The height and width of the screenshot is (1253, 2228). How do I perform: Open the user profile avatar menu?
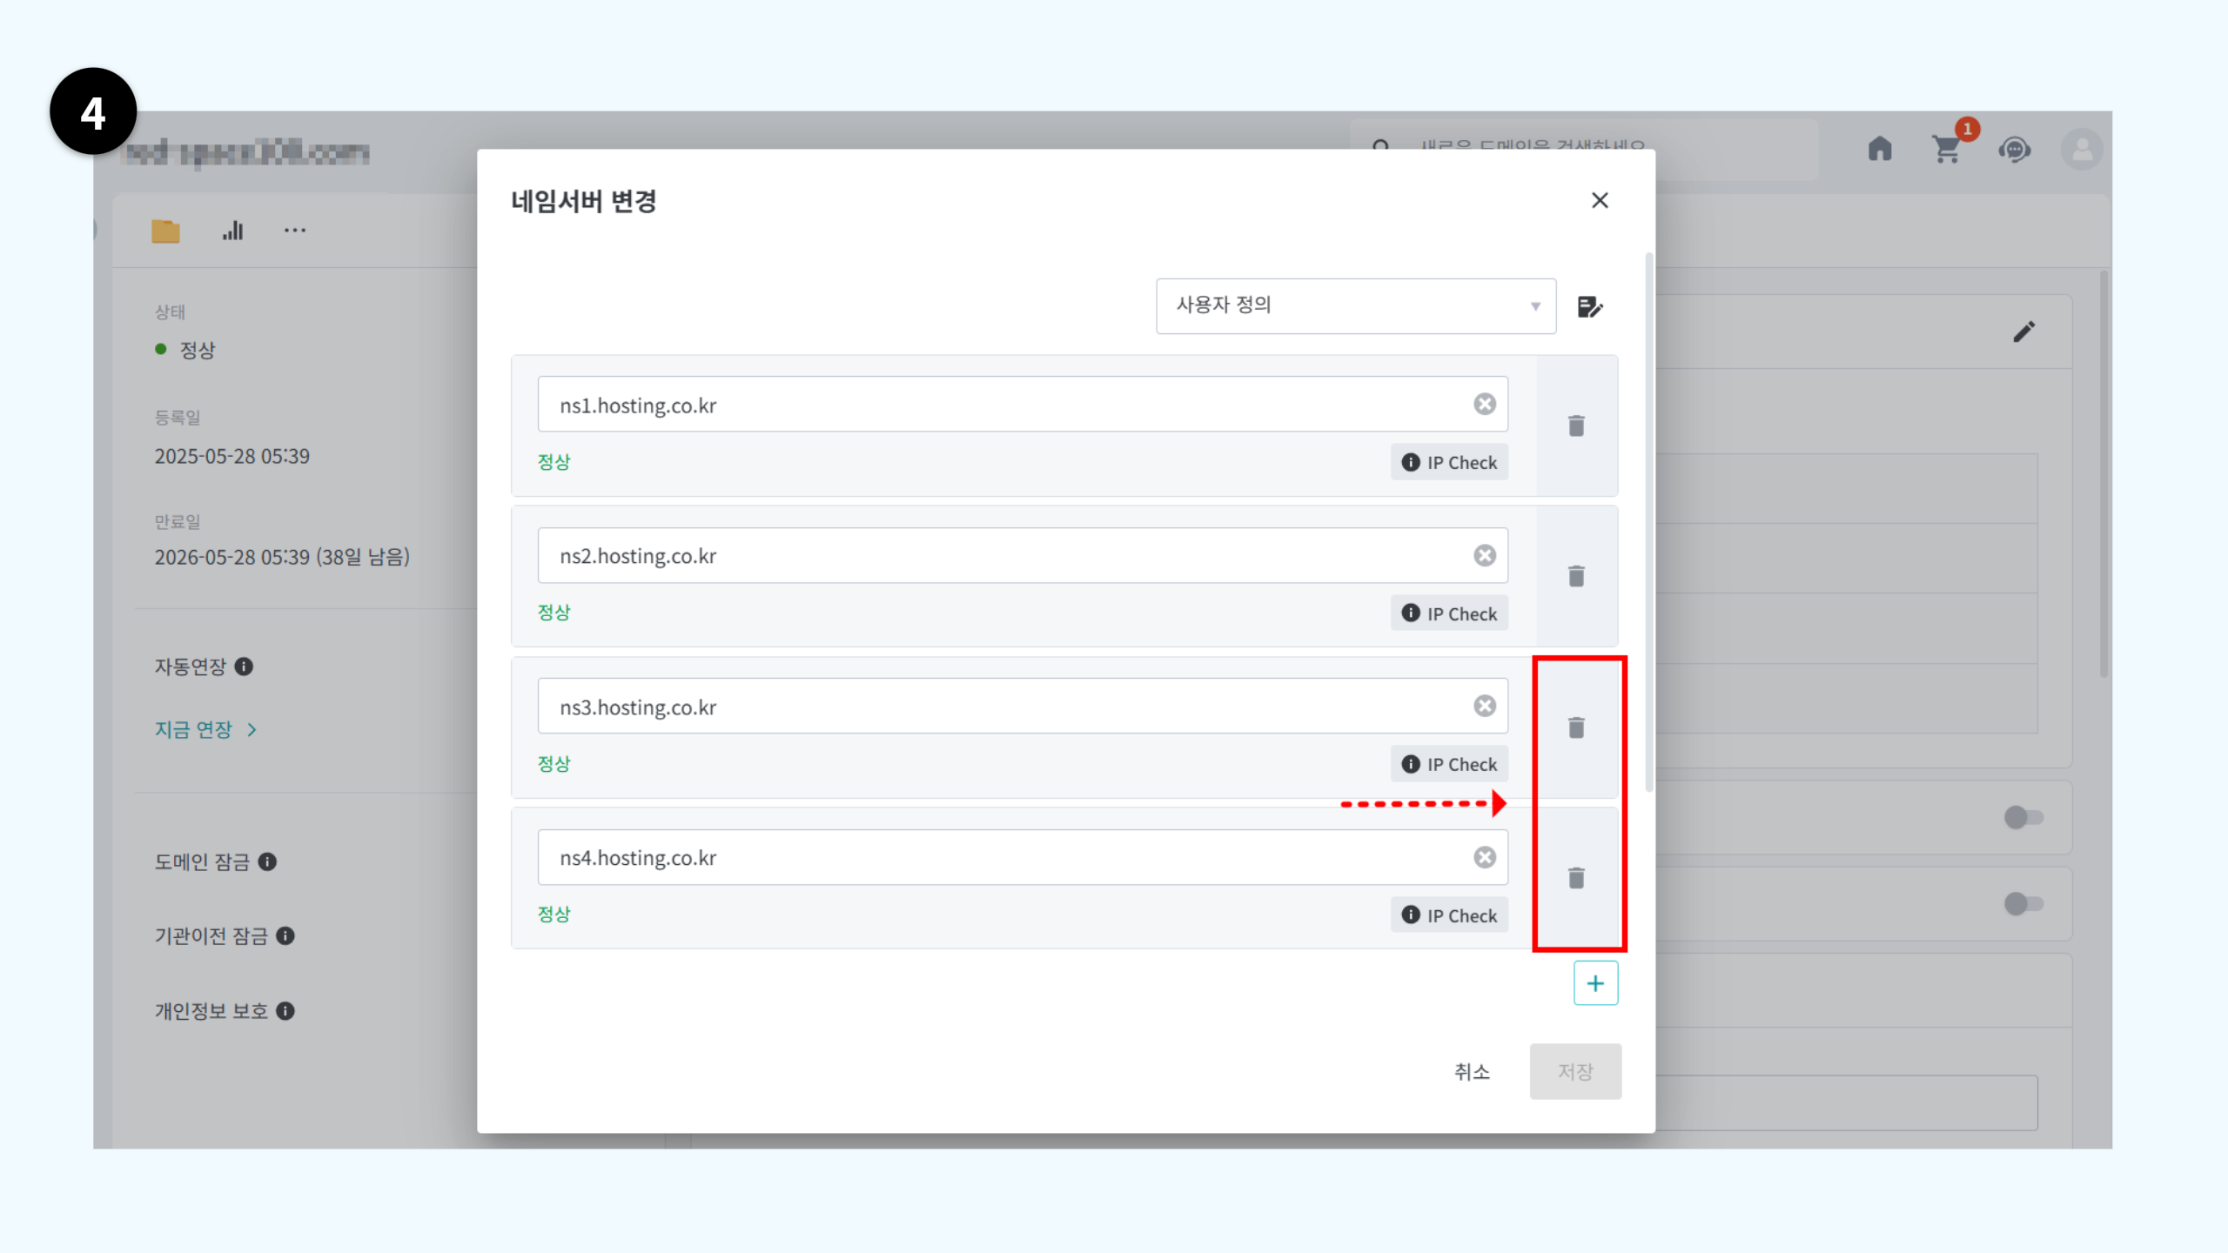2082,150
